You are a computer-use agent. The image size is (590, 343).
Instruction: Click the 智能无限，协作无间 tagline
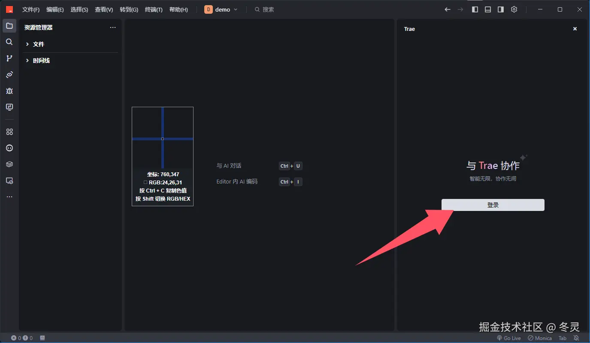point(493,178)
